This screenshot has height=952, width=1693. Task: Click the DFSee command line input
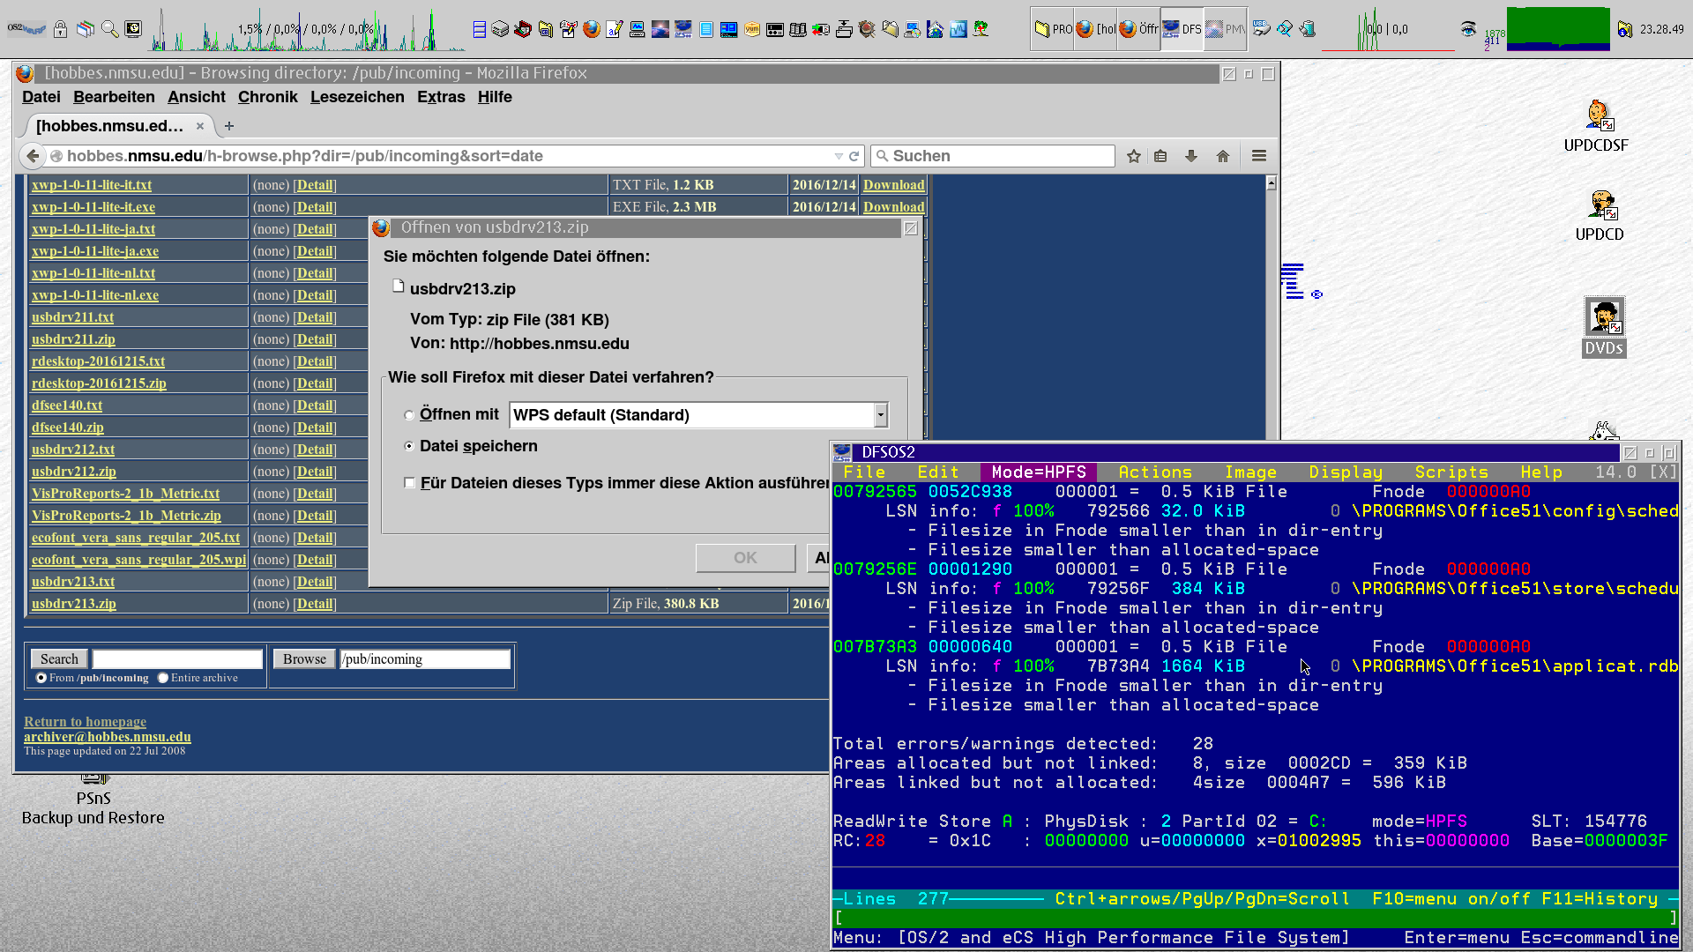1255,919
